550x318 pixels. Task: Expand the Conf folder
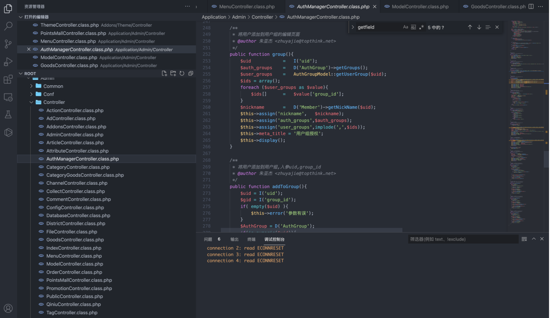coord(49,94)
